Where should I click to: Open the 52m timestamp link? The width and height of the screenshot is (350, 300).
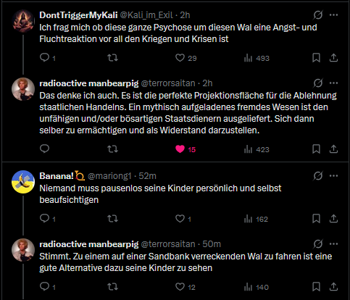click(147, 176)
